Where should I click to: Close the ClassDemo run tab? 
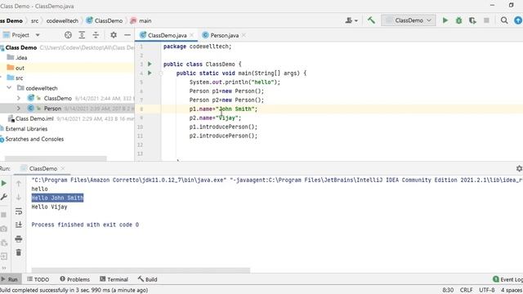63,168
